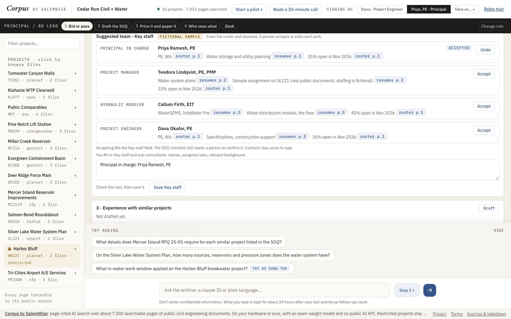This screenshot has height=319, width=511.
Task: Click into the Ask the archive input
Action: 275,290
